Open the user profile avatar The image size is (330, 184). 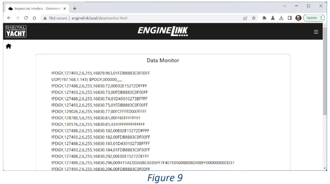click(x=298, y=18)
